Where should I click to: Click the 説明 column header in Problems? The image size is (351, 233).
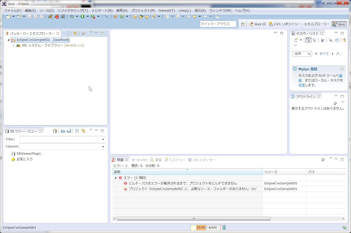point(188,172)
